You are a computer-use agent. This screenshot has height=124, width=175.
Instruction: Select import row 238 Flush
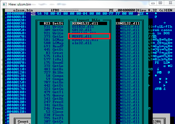(x=54, y=115)
